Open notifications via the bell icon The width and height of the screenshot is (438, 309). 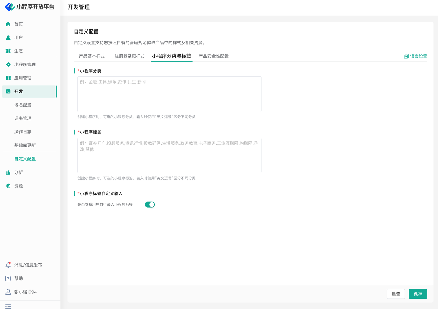pyautogui.click(x=8, y=265)
